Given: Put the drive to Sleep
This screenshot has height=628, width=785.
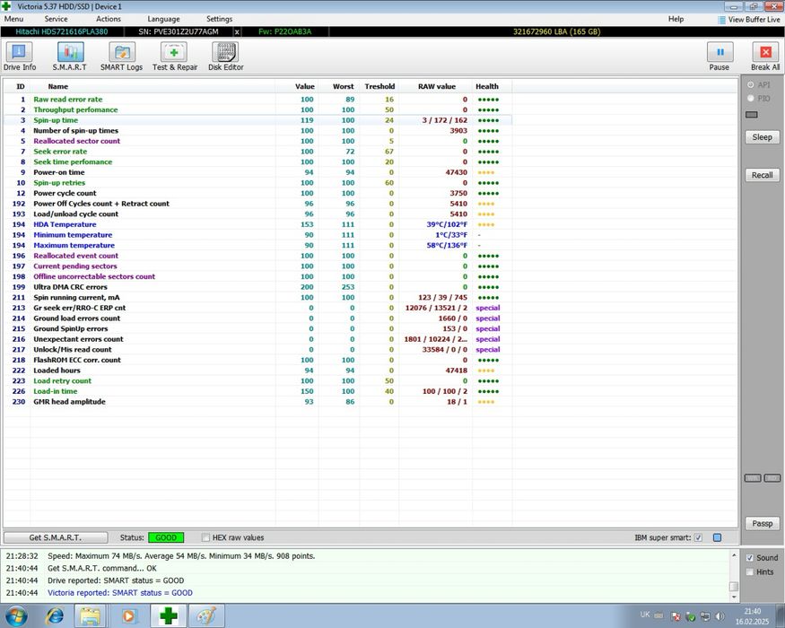Looking at the screenshot, I should pyautogui.click(x=762, y=137).
